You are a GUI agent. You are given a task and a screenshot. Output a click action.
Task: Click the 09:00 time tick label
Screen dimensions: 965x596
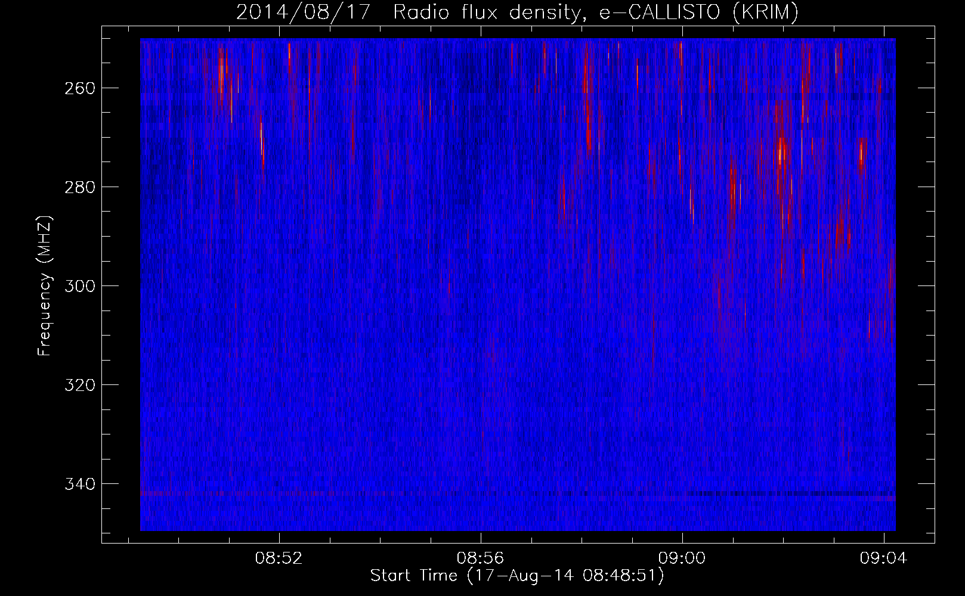pos(682,558)
